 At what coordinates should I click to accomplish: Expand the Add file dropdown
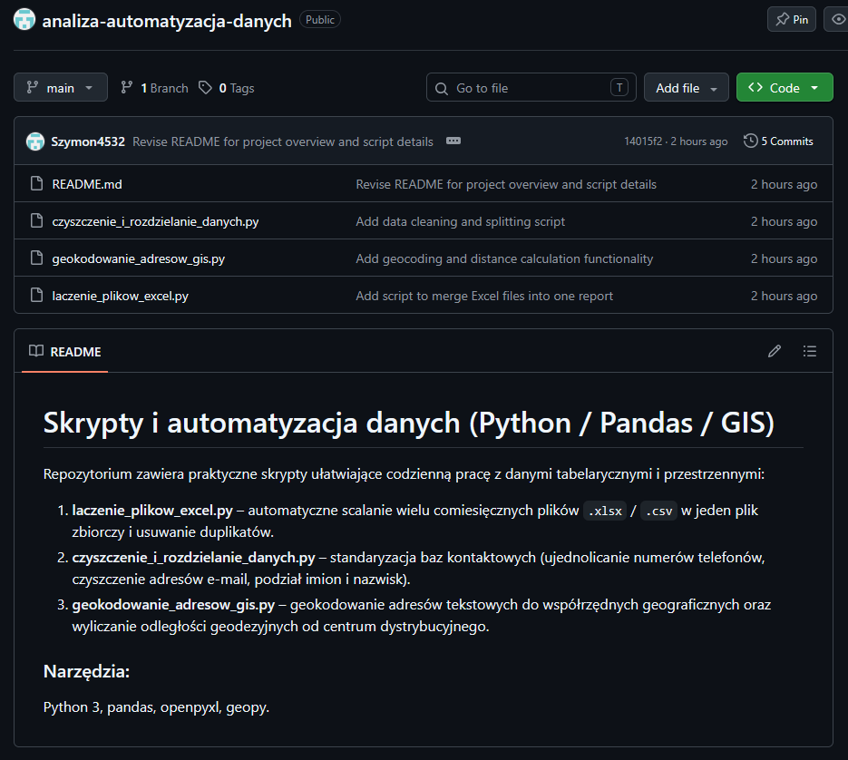tap(687, 87)
